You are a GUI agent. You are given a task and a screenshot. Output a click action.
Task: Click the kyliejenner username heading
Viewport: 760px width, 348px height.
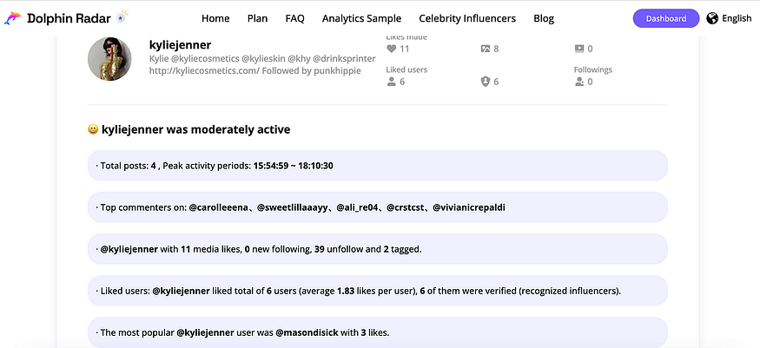point(181,45)
